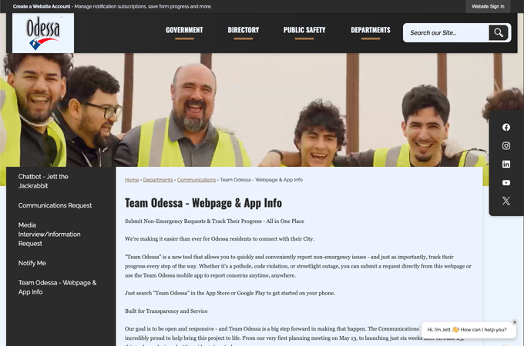The width and height of the screenshot is (524, 346).
Task: Open Communications Request sidebar link
Action: coord(55,205)
